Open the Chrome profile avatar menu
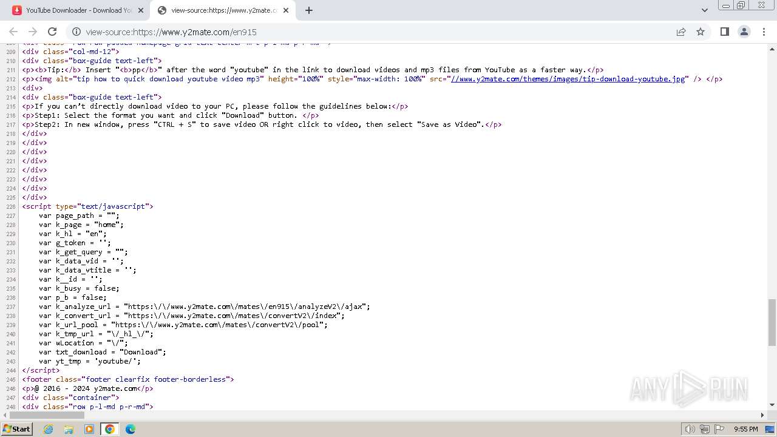The height and width of the screenshot is (437, 777). coord(744,32)
